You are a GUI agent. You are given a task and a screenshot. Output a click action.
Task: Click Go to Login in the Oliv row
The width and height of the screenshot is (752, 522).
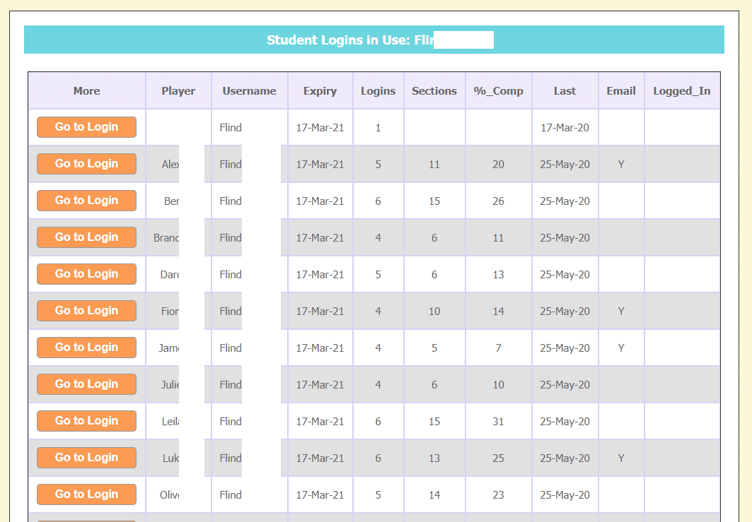[x=86, y=494]
